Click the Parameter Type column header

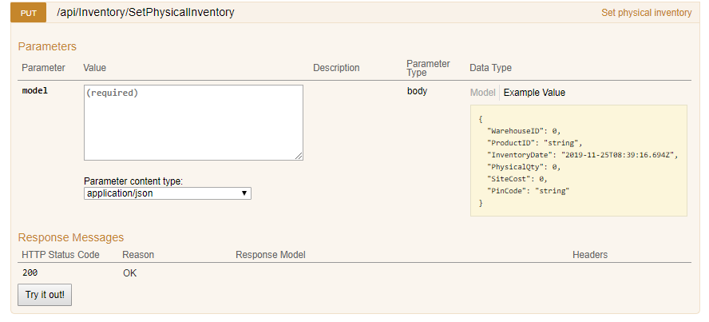[428, 68]
